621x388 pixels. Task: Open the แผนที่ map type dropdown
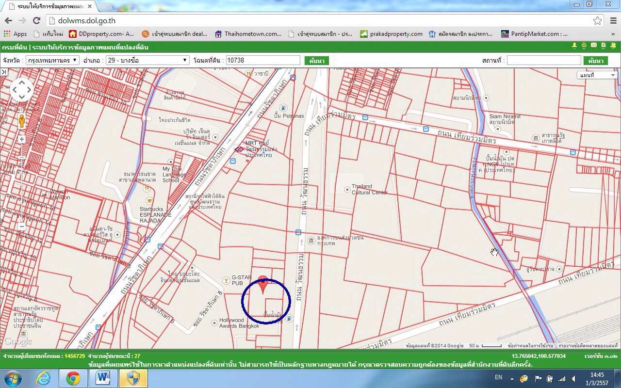tap(597, 75)
